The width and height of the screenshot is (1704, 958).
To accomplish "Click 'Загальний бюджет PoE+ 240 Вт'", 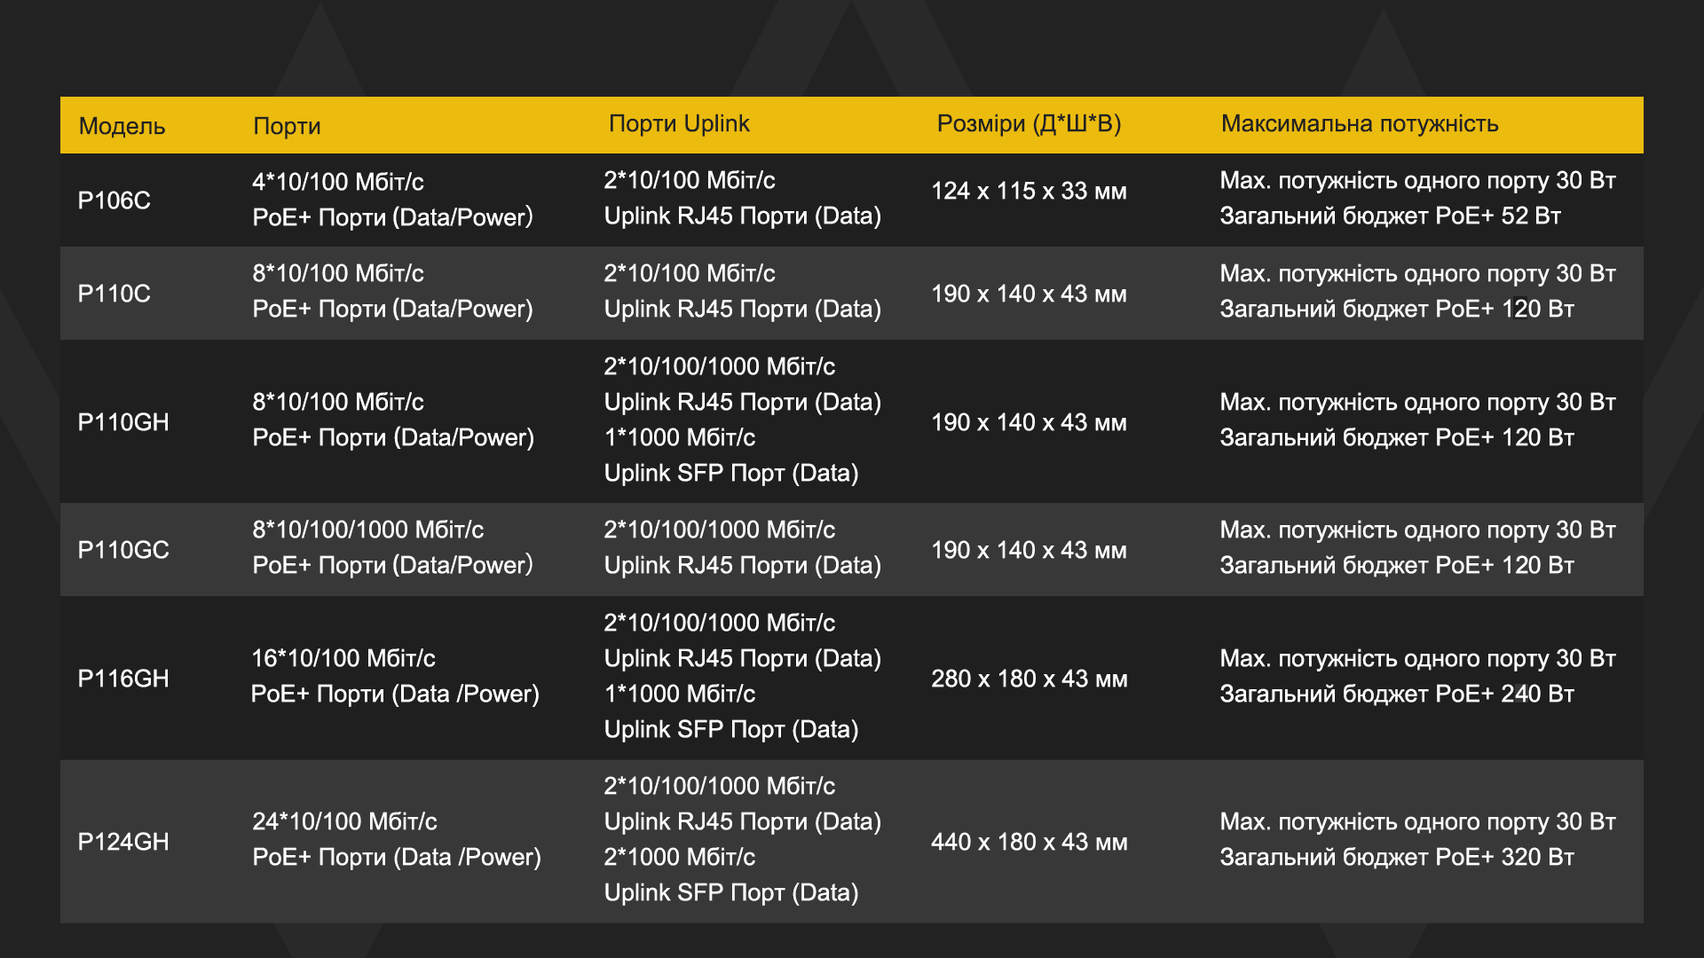I will pyautogui.click(x=1397, y=694).
